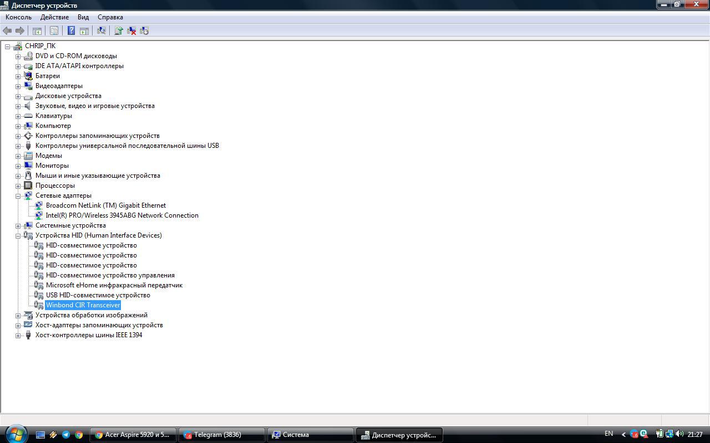710x443 pixels.
Task: Select the Broadcom NetLink (TM) Gigabit Ethernet label
Action: pyautogui.click(x=106, y=205)
